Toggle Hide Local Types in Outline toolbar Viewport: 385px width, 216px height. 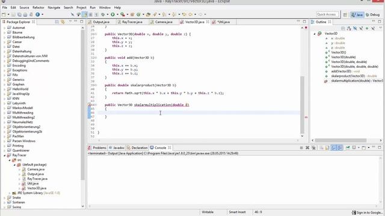click(373, 28)
